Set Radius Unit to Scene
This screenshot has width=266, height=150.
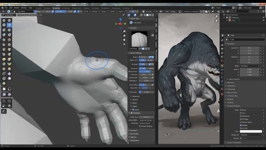tap(150, 60)
